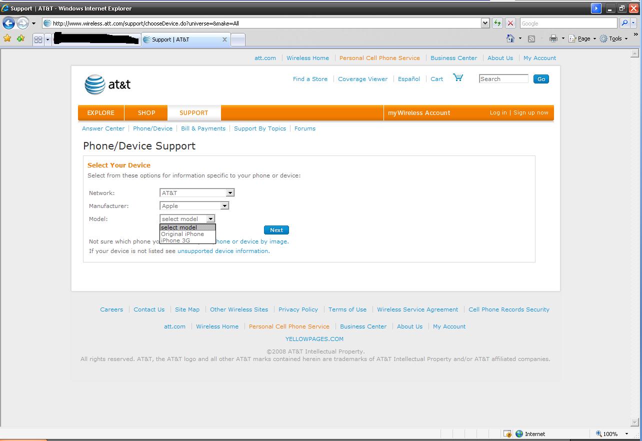
Task: Go back with the browser Back arrow
Action: (x=8, y=23)
